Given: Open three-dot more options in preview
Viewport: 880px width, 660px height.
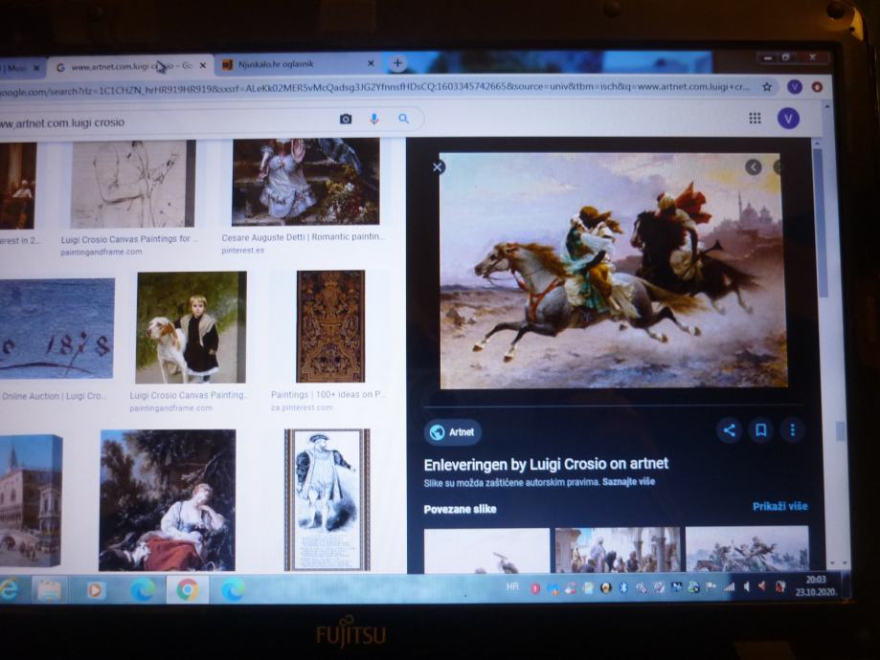Looking at the screenshot, I should (x=792, y=430).
